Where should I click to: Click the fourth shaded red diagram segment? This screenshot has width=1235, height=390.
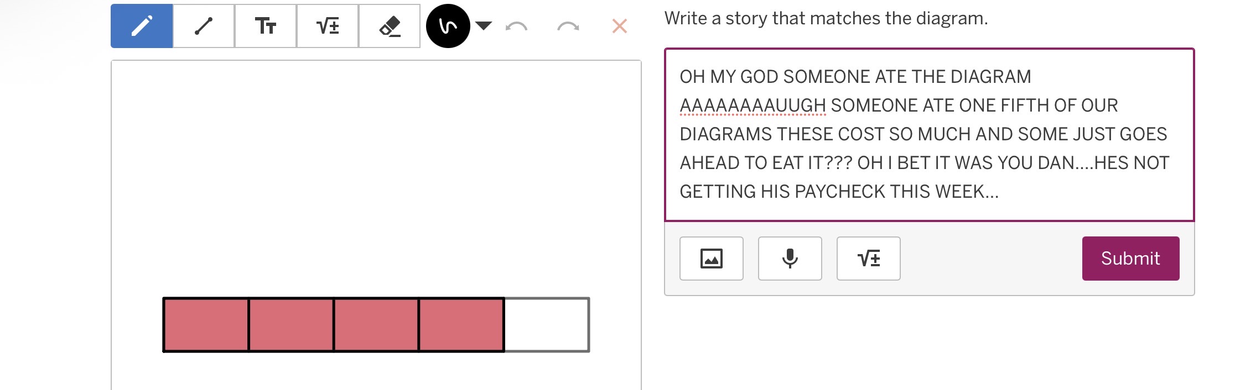pyautogui.click(x=461, y=325)
